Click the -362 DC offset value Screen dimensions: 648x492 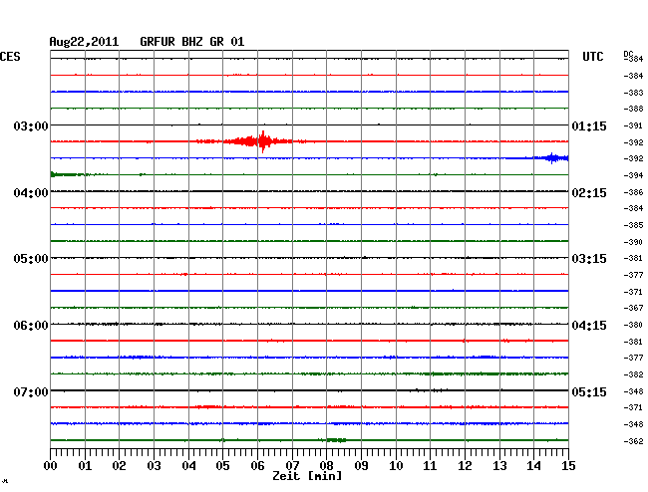tap(633, 441)
